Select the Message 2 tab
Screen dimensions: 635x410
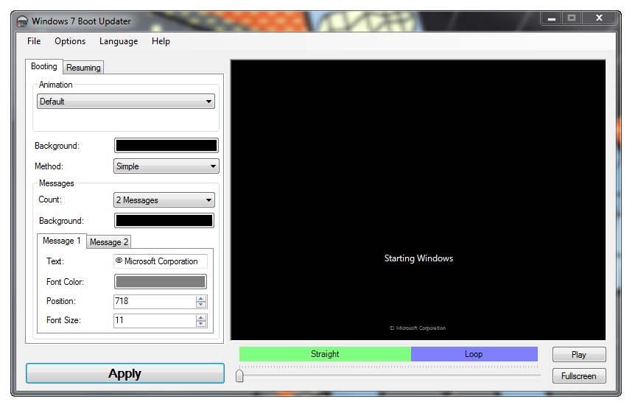[109, 242]
